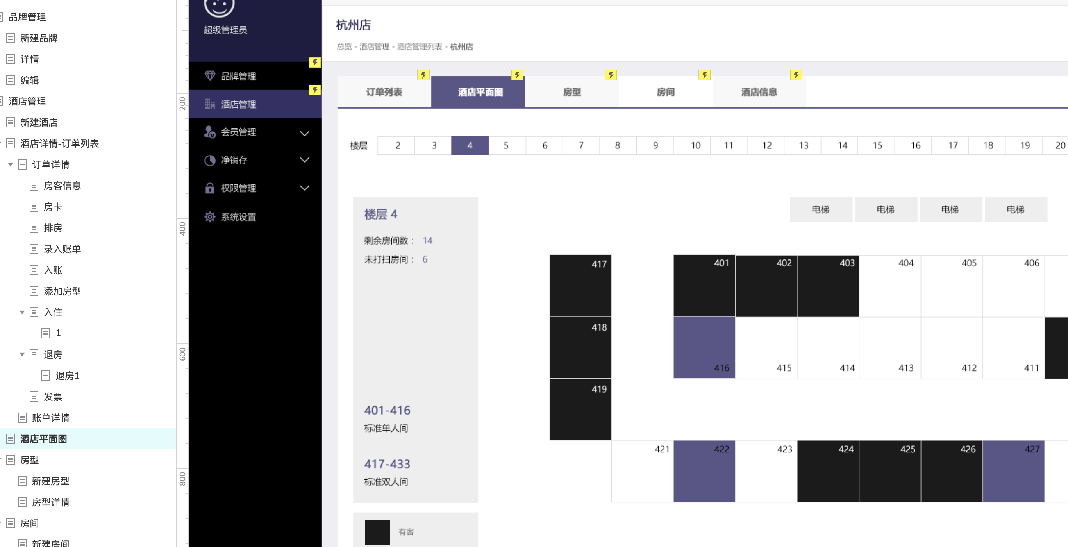The height and width of the screenshot is (547, 1068).
Task: Select floor 5
Action: (x=507, y=146)
